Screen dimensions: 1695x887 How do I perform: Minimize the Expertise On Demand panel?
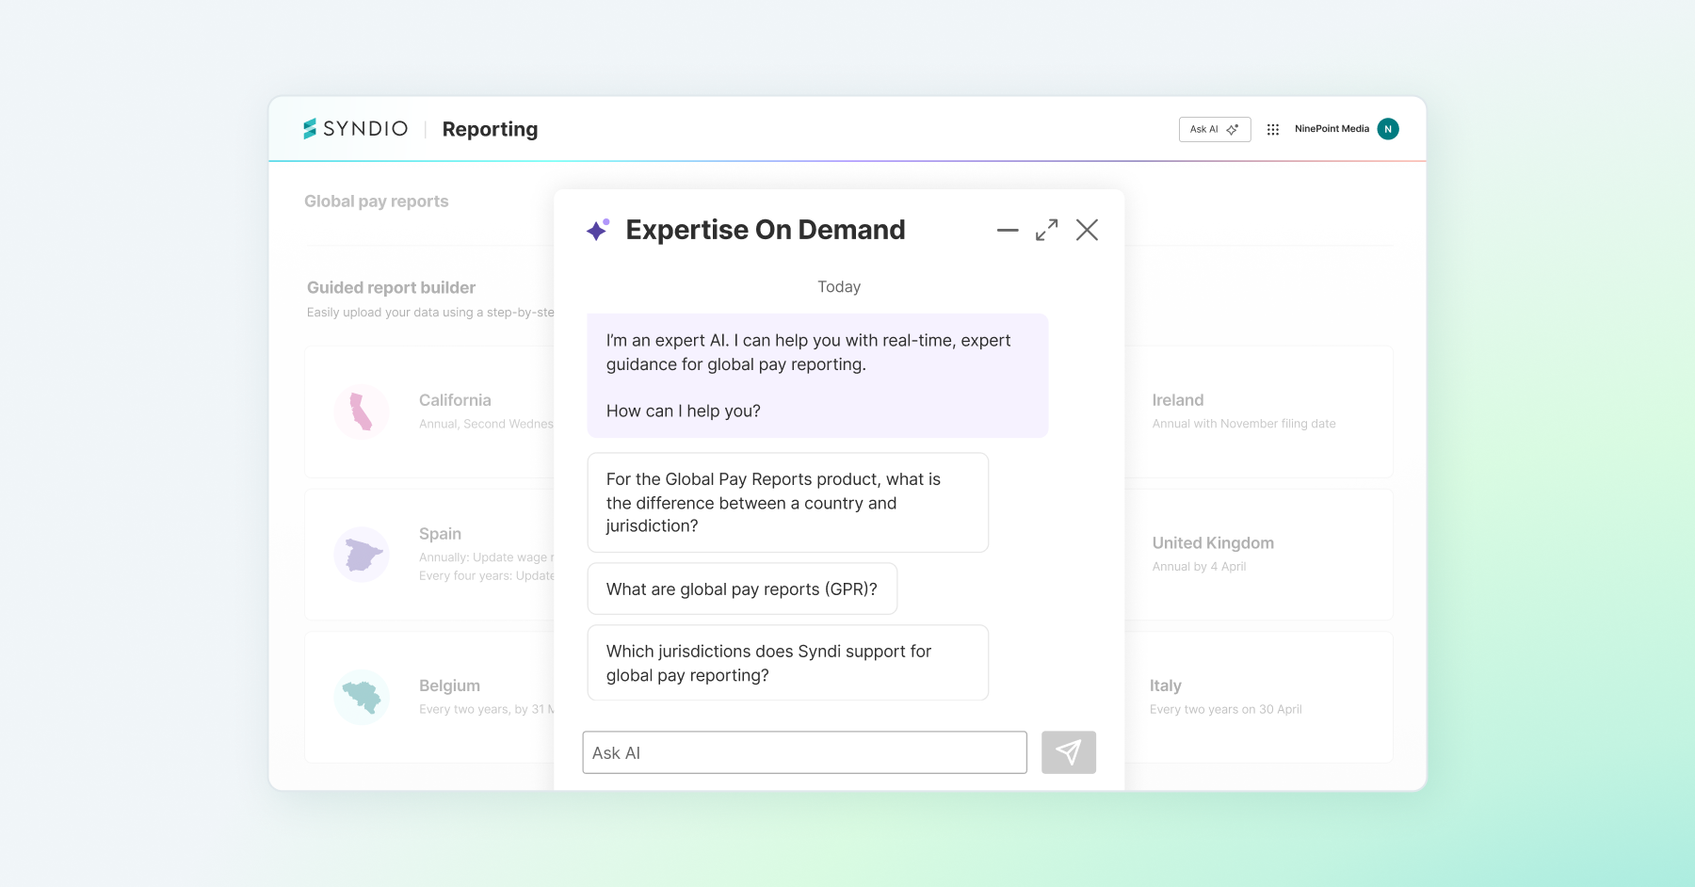1007,230
